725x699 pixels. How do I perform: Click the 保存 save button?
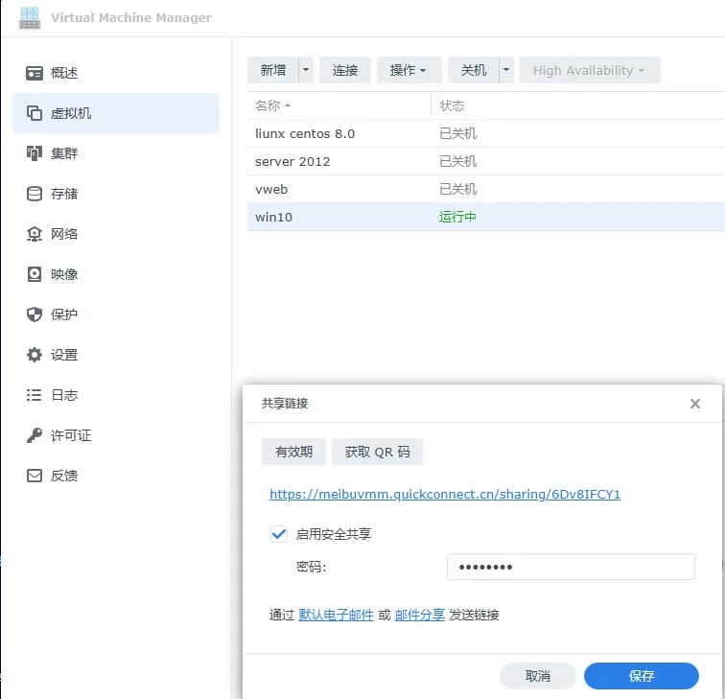click(641, 676)
